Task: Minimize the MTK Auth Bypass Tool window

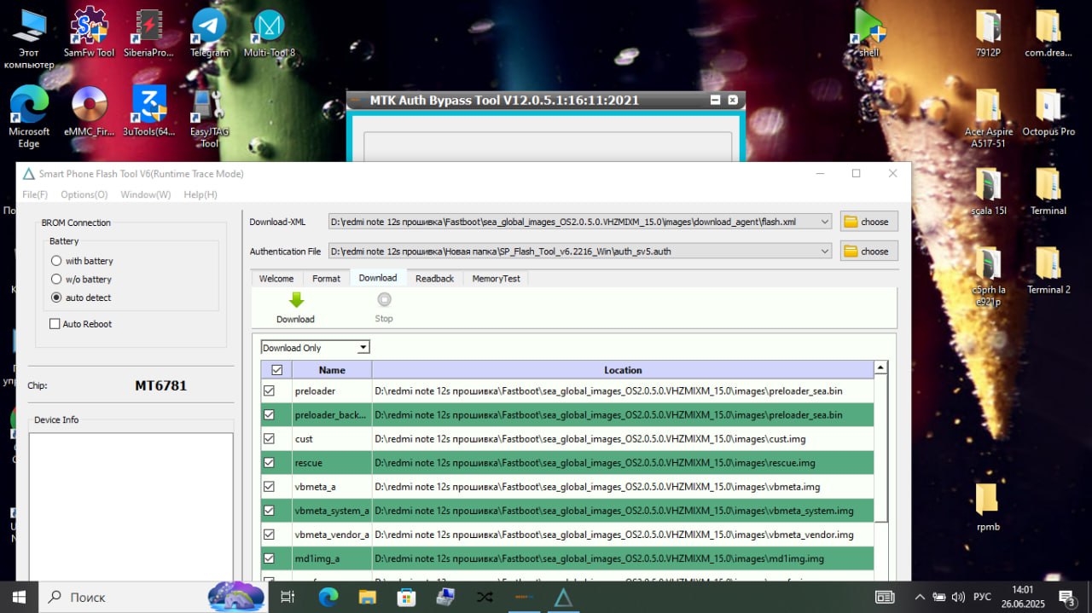Action: tap(716, 100)
